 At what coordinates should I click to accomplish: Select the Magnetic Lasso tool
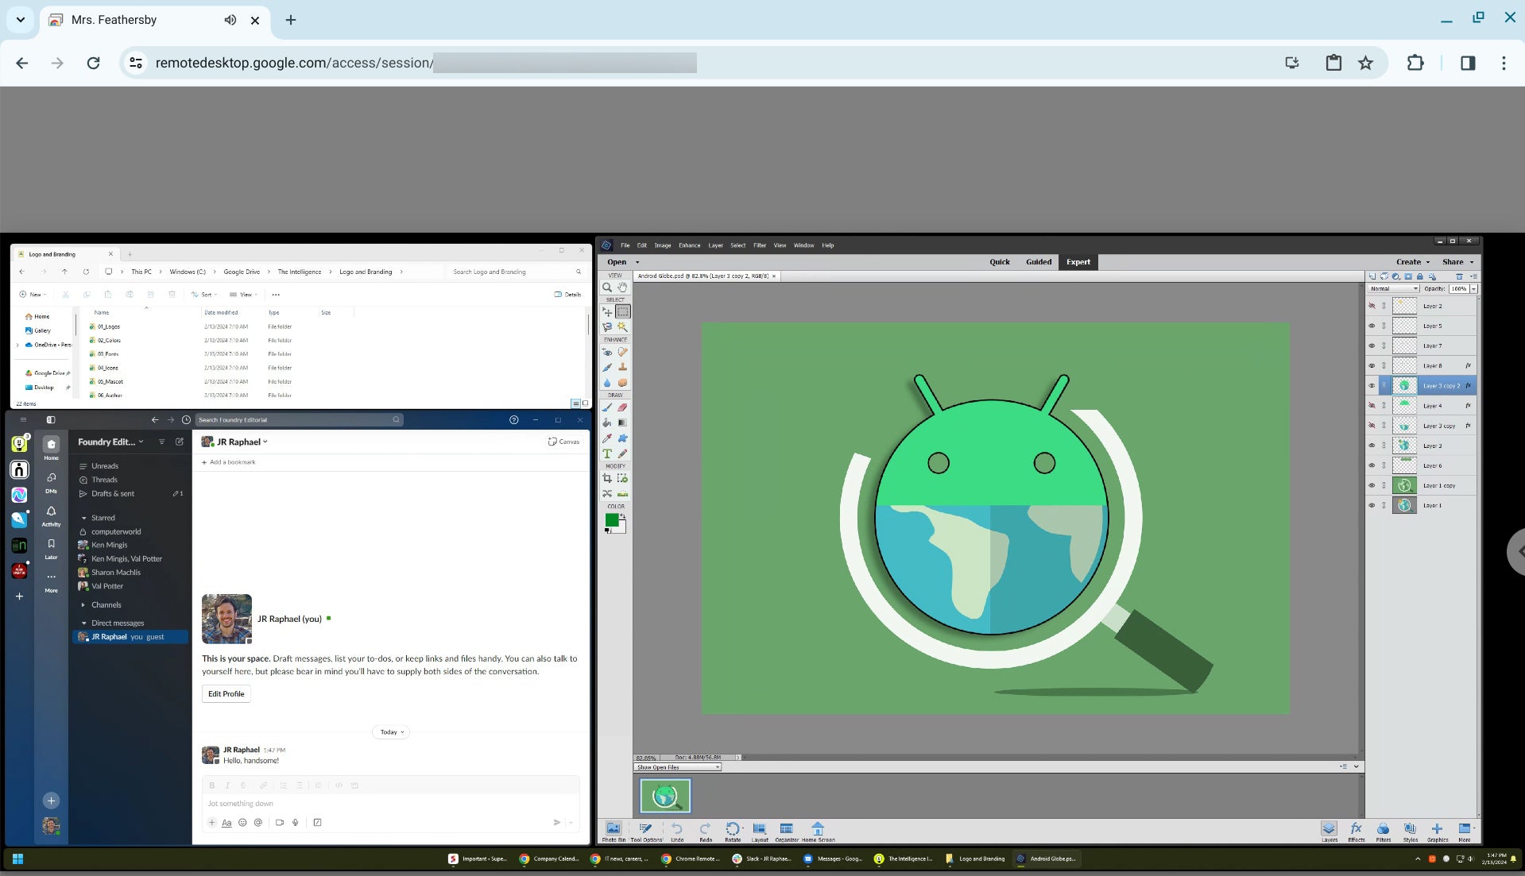[607, 326]
